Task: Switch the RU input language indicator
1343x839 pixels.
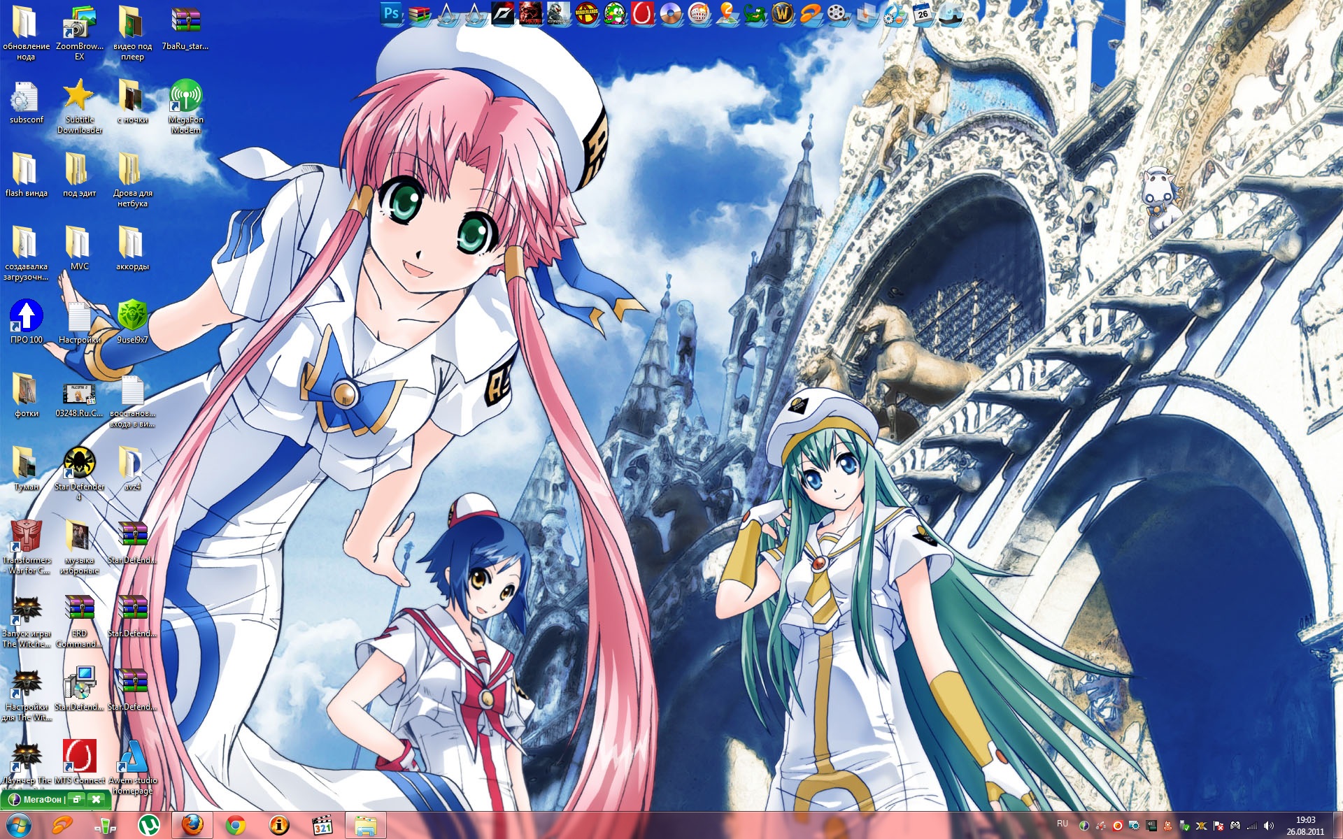Action: (1063, 824)
